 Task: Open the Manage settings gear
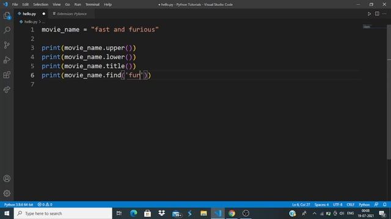[7, 193]
